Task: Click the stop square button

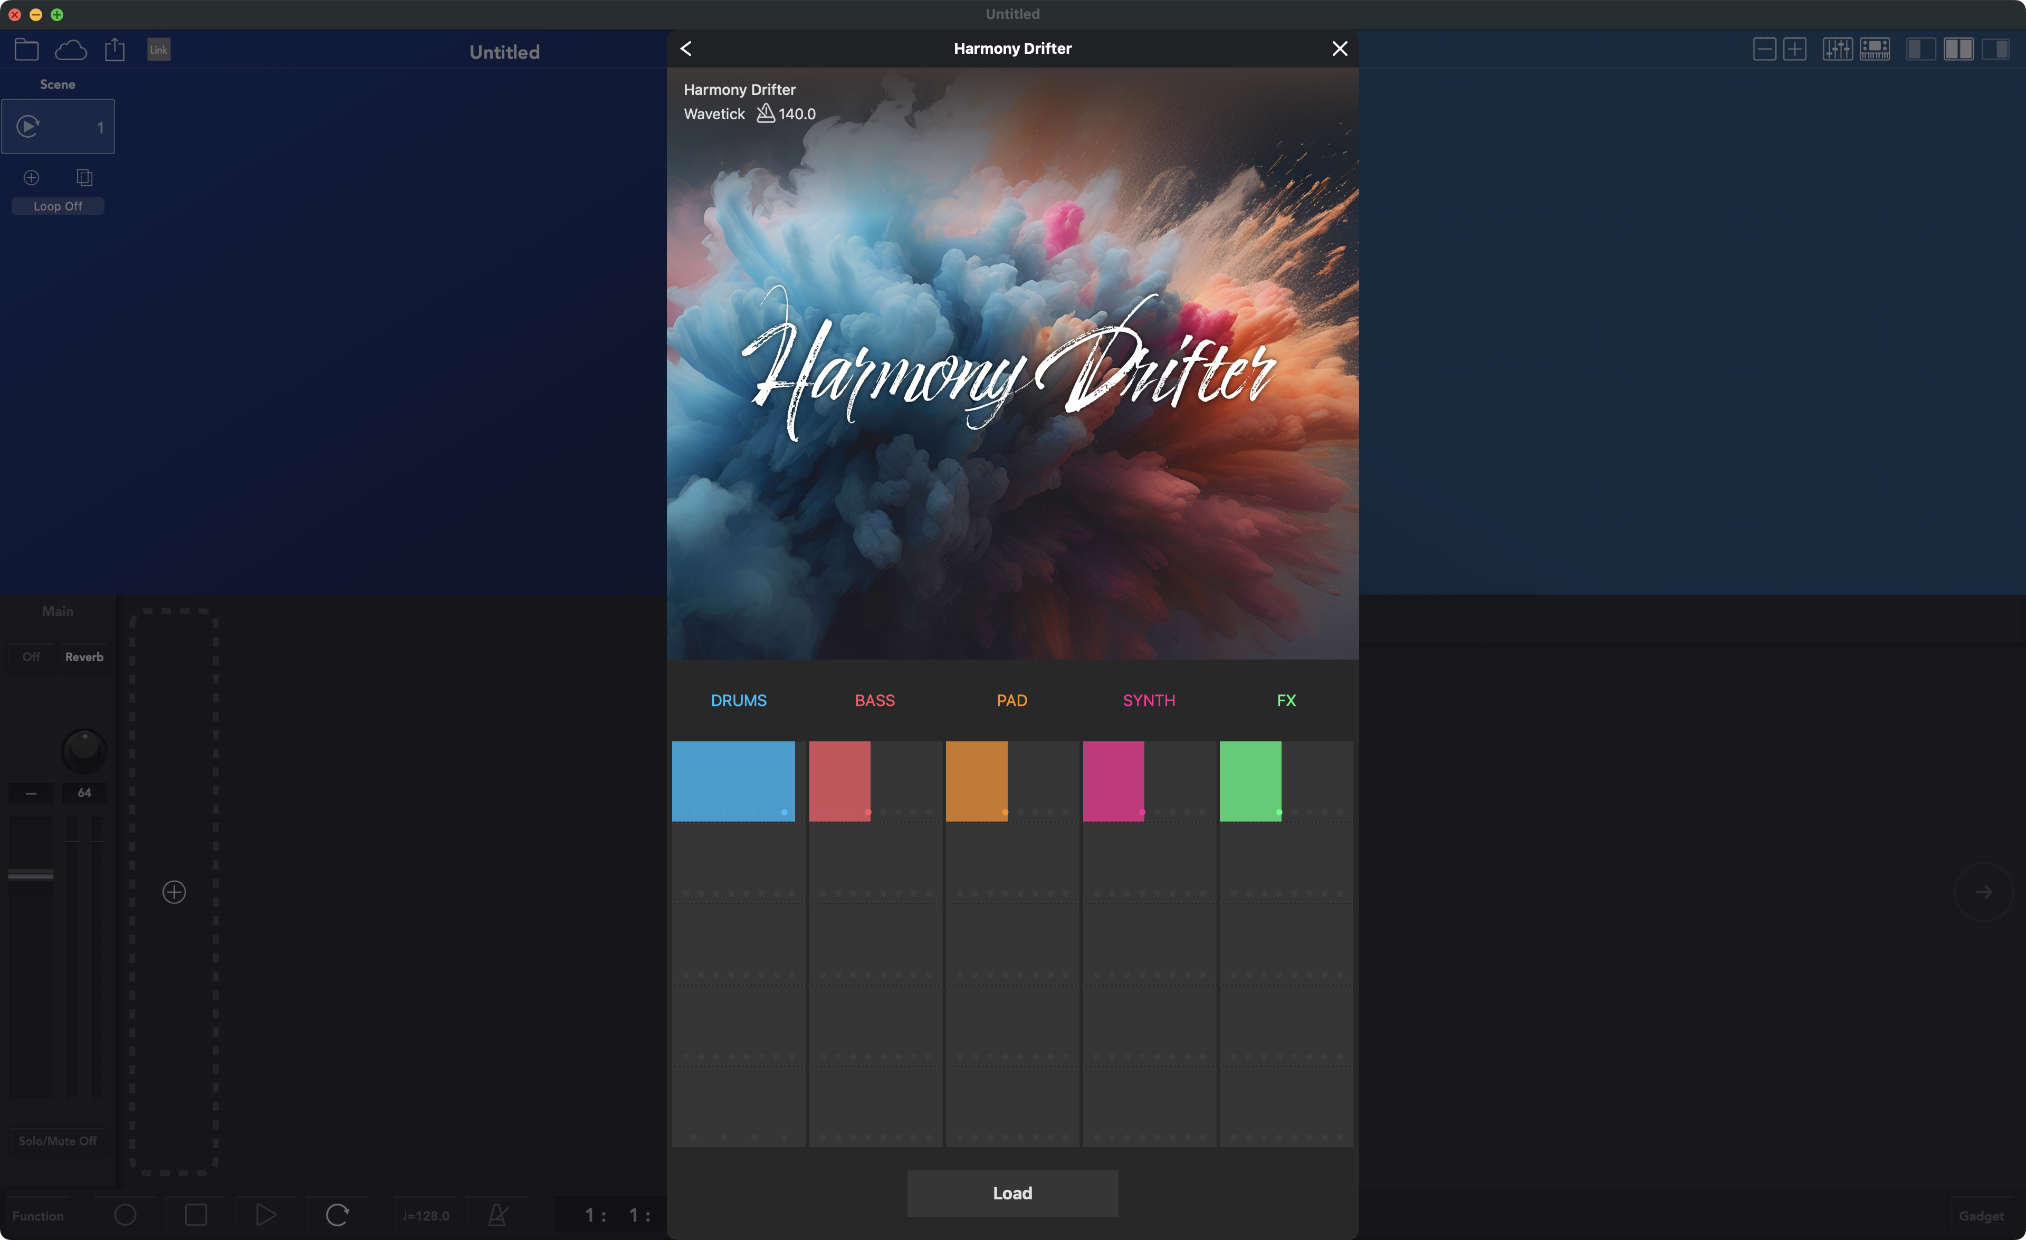Action: 196,1215
